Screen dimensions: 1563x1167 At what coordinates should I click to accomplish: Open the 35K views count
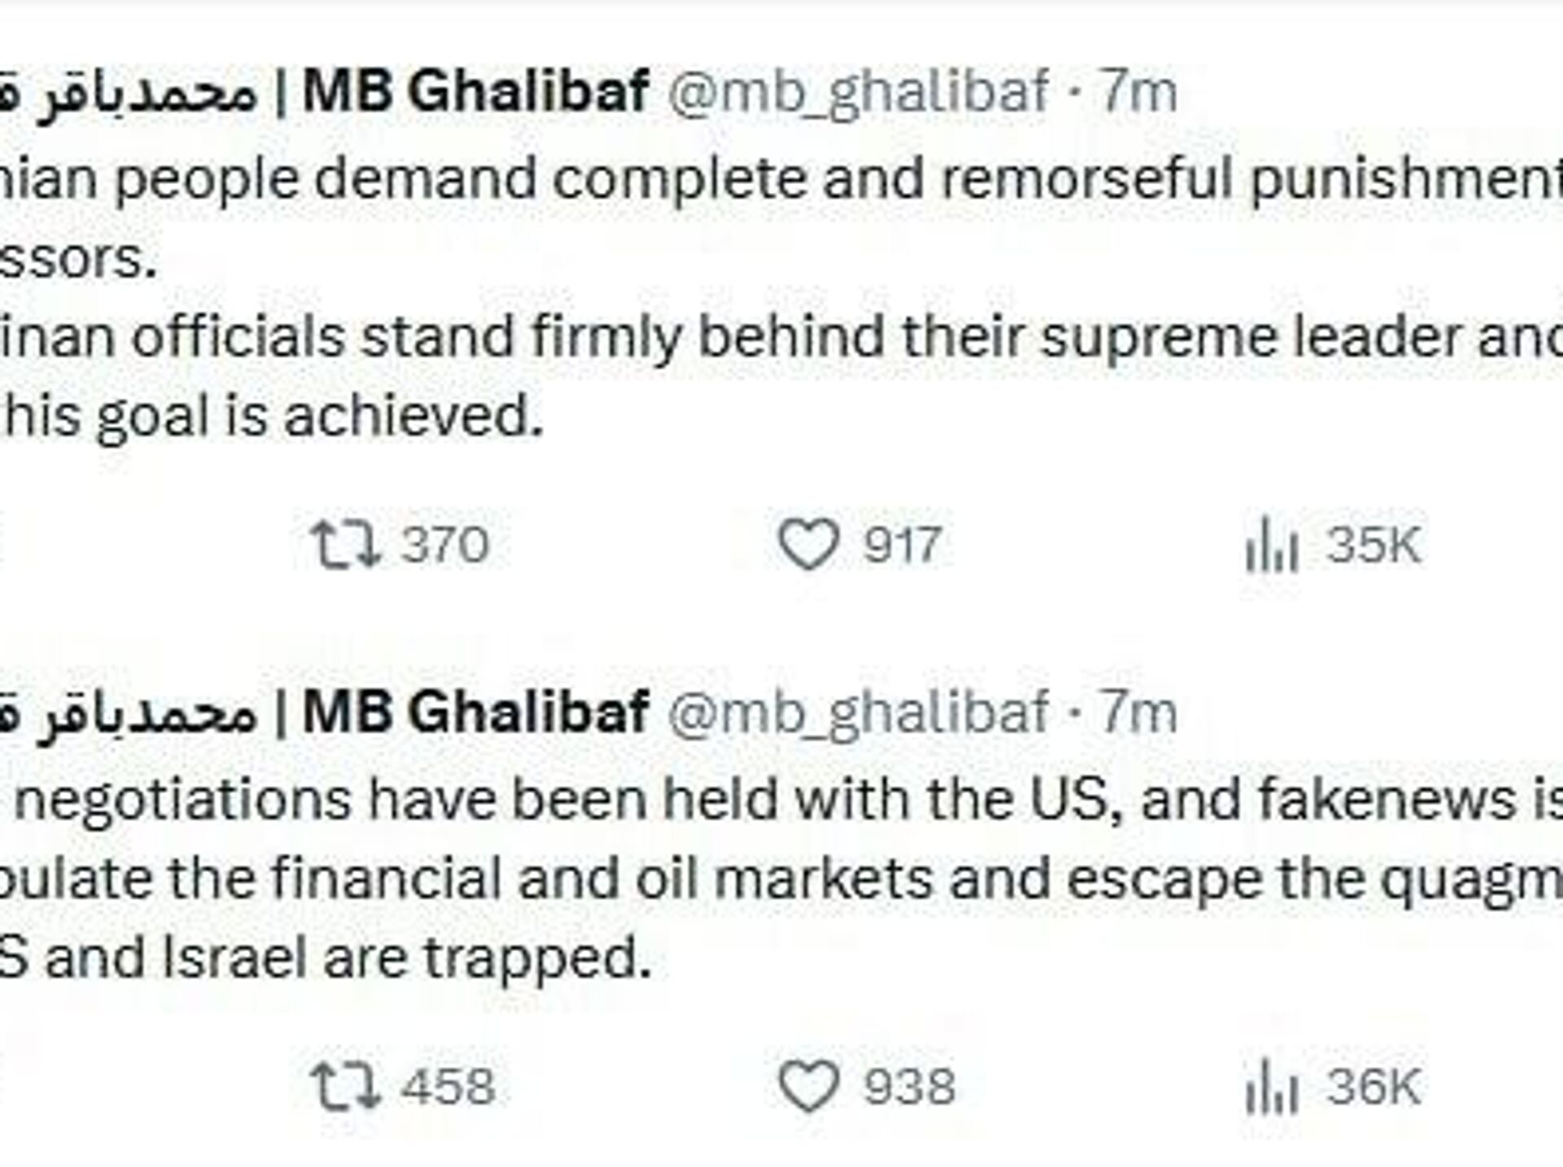tap(1374, 544)
